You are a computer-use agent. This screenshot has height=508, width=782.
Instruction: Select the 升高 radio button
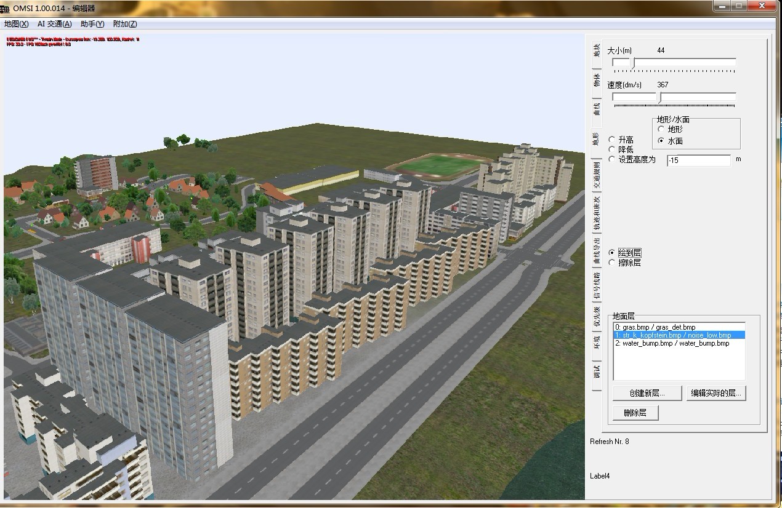(611, 140)
